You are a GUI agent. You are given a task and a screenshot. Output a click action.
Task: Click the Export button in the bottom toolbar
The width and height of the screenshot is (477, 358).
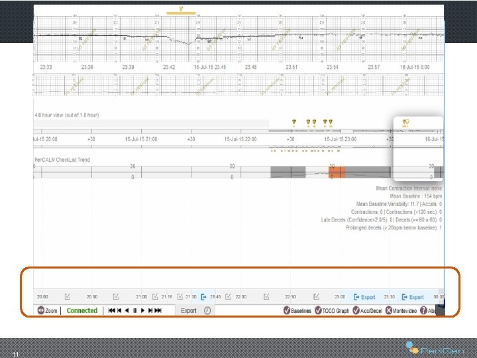pyautogui.click(x=189, y=310)
